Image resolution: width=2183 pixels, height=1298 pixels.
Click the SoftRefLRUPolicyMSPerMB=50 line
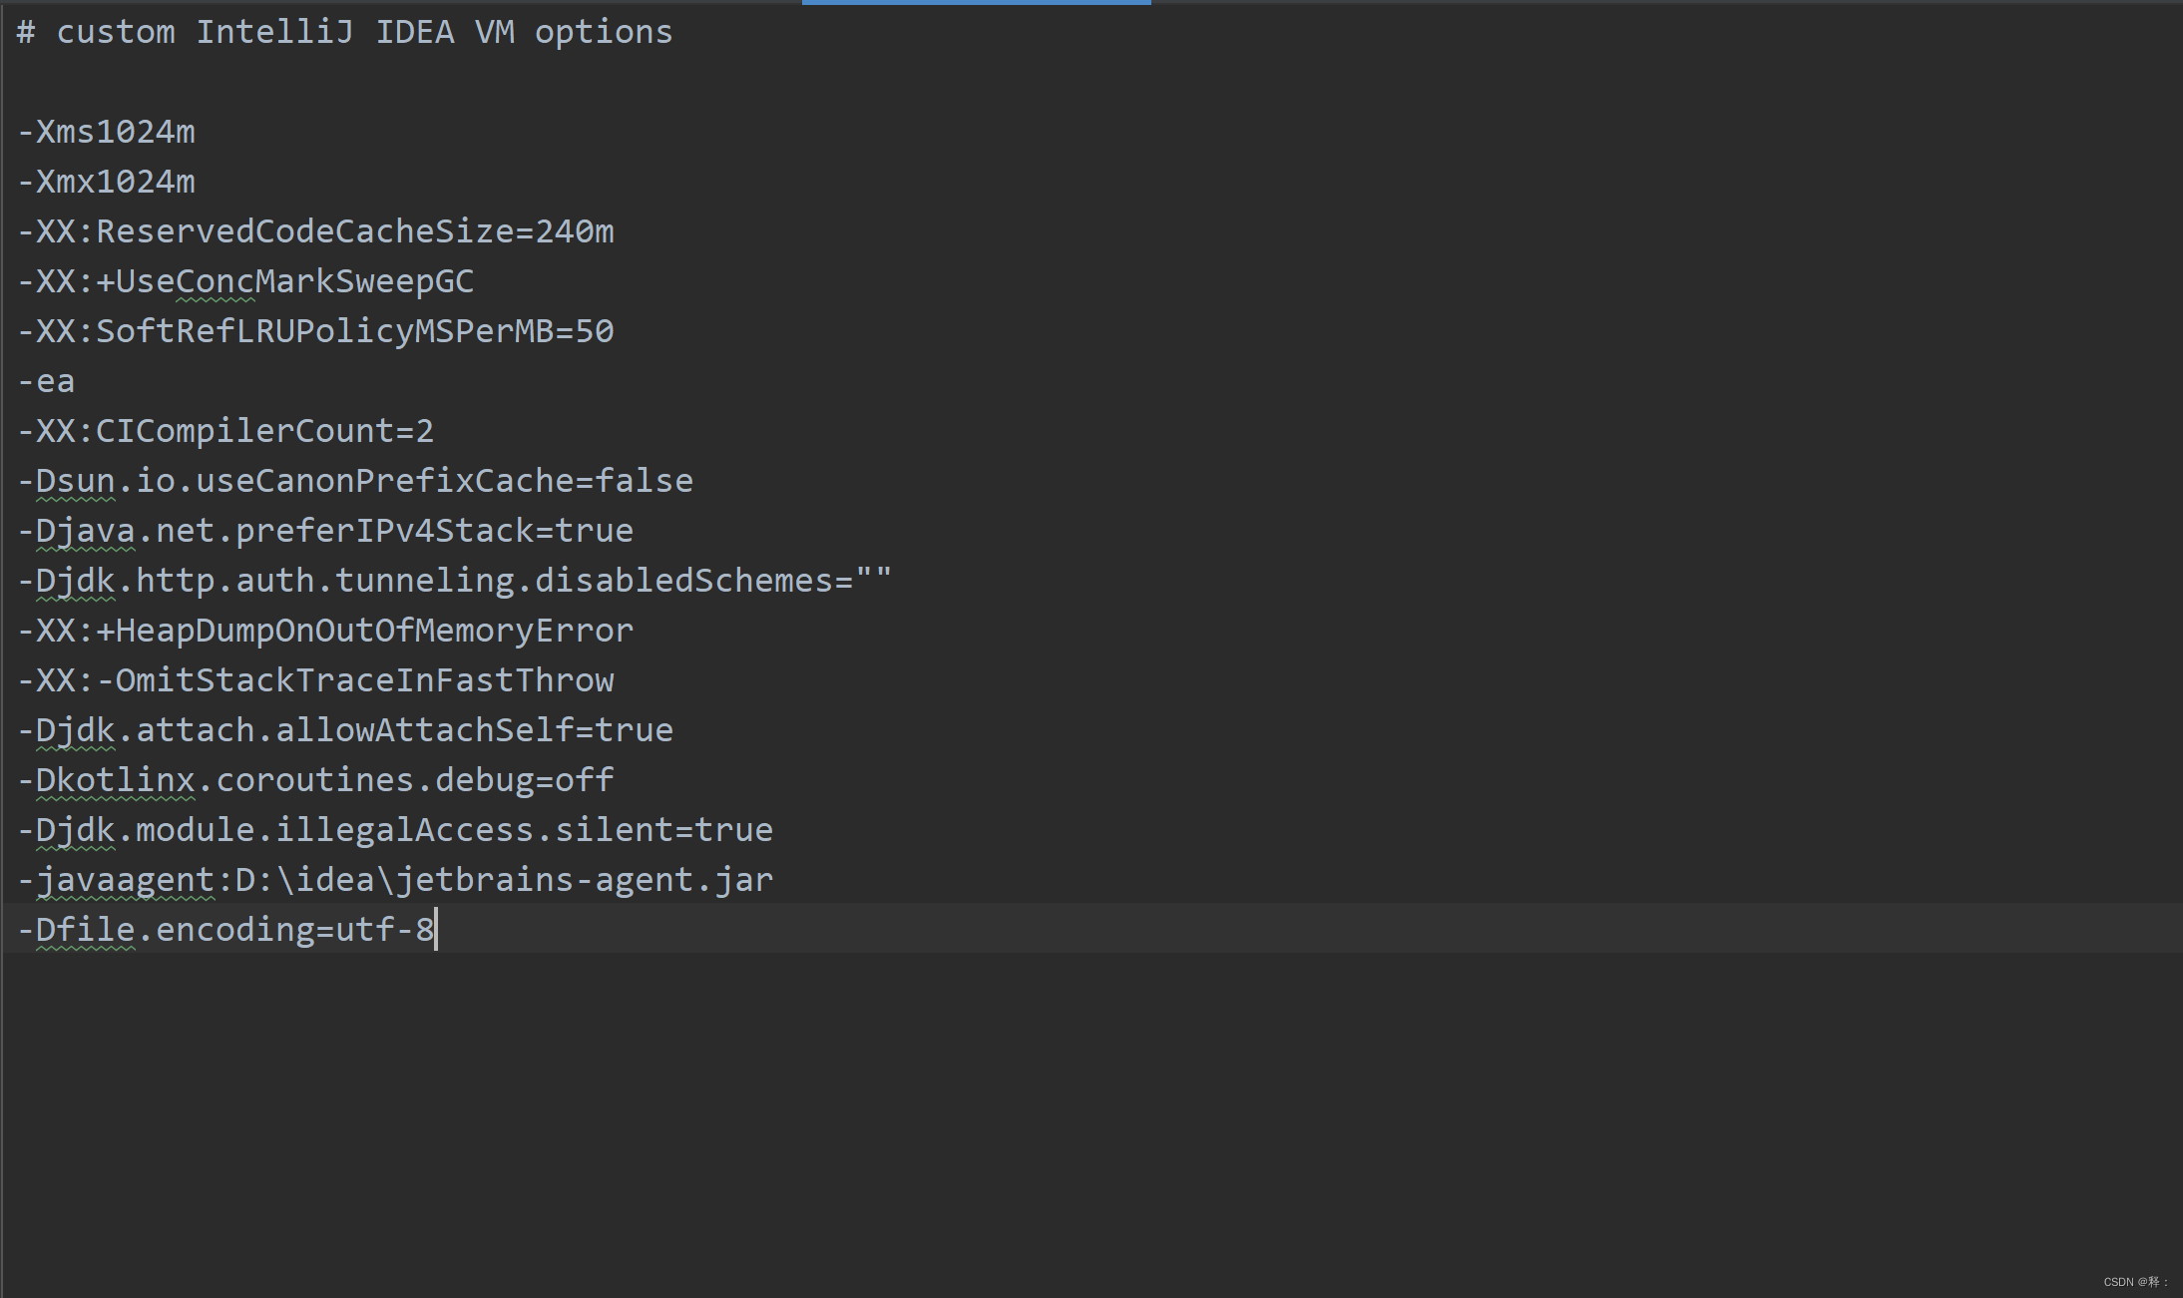click(315, 331)
